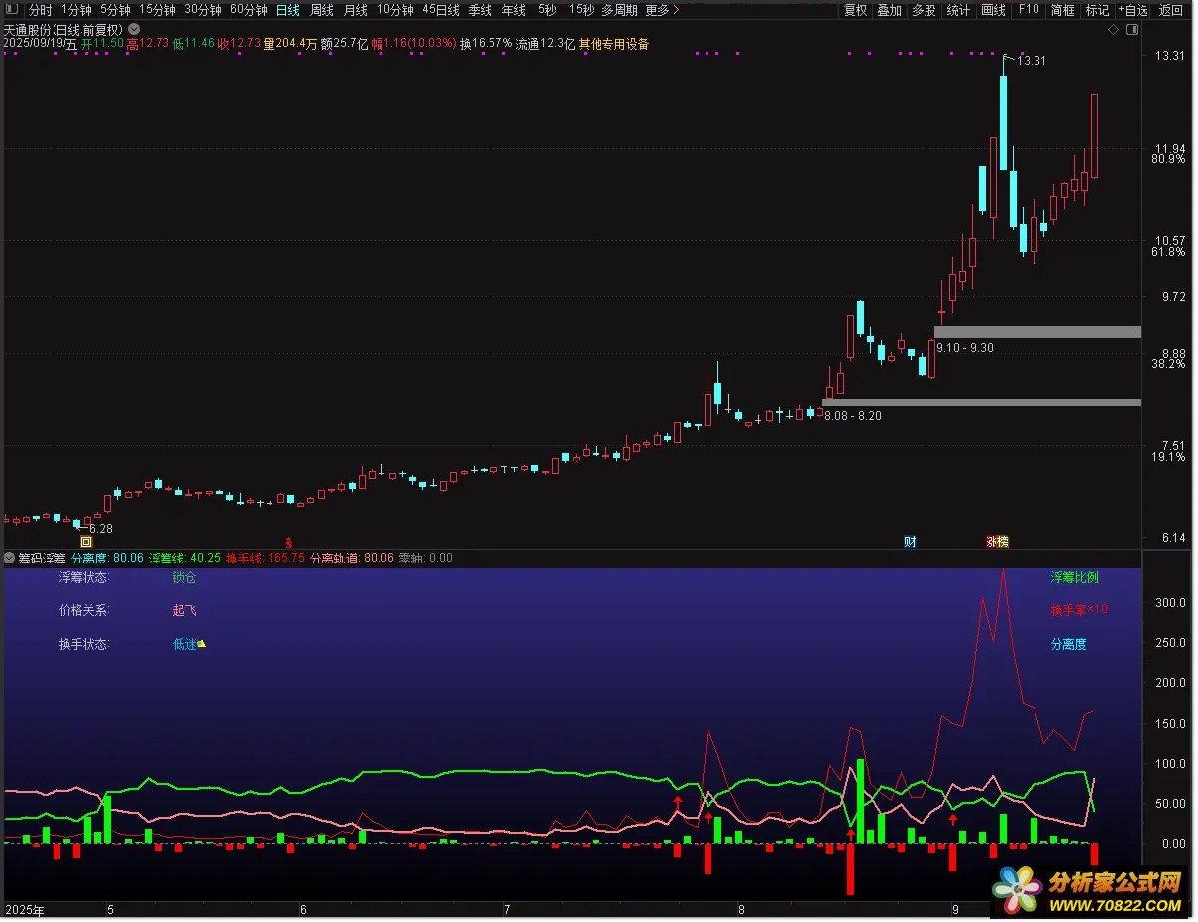Click the 复权 button

tap(856, 10)
